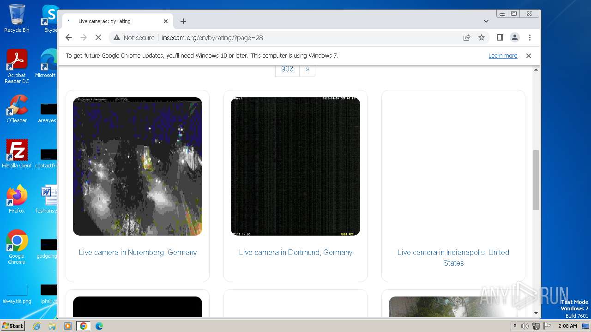Select the Live cameras: by rating tab
Screen dimensions: 591x332
click(x=118, y=21)
